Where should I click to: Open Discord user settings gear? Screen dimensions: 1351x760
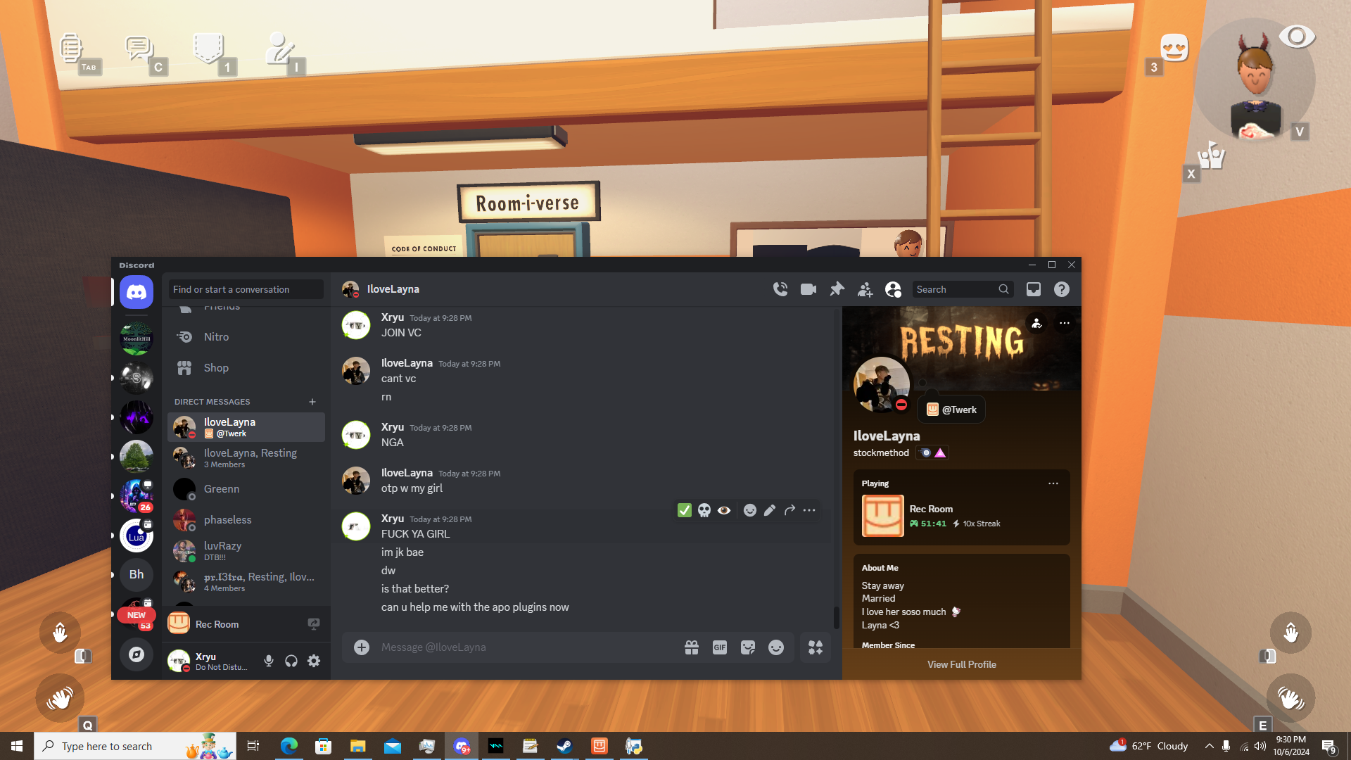314,661
